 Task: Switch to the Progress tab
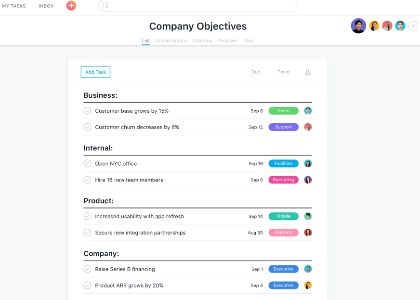(x=228, y=41)
